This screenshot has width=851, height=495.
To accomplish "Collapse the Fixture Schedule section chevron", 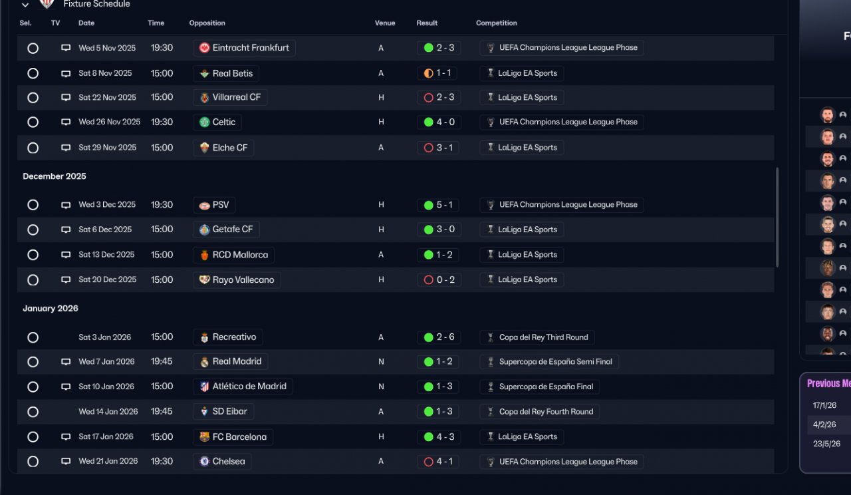I will click(25, 5).
